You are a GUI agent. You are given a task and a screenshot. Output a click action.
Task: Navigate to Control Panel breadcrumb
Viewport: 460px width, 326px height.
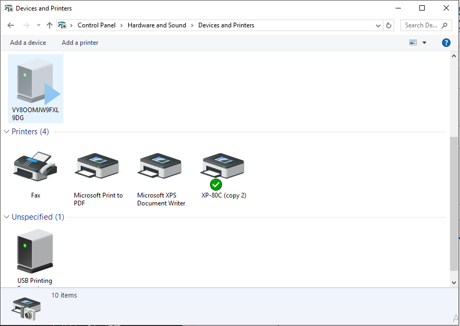pos(97,25)
